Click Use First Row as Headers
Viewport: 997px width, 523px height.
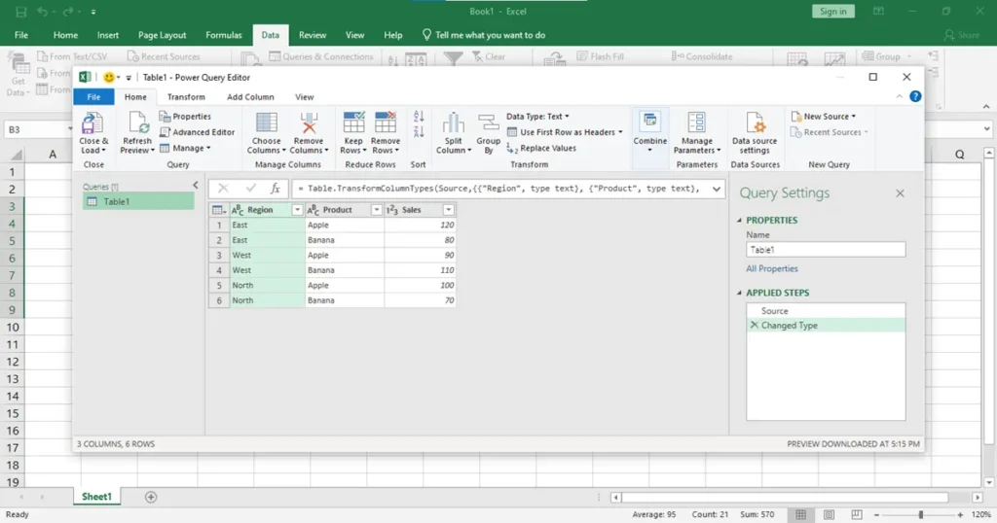566,132
